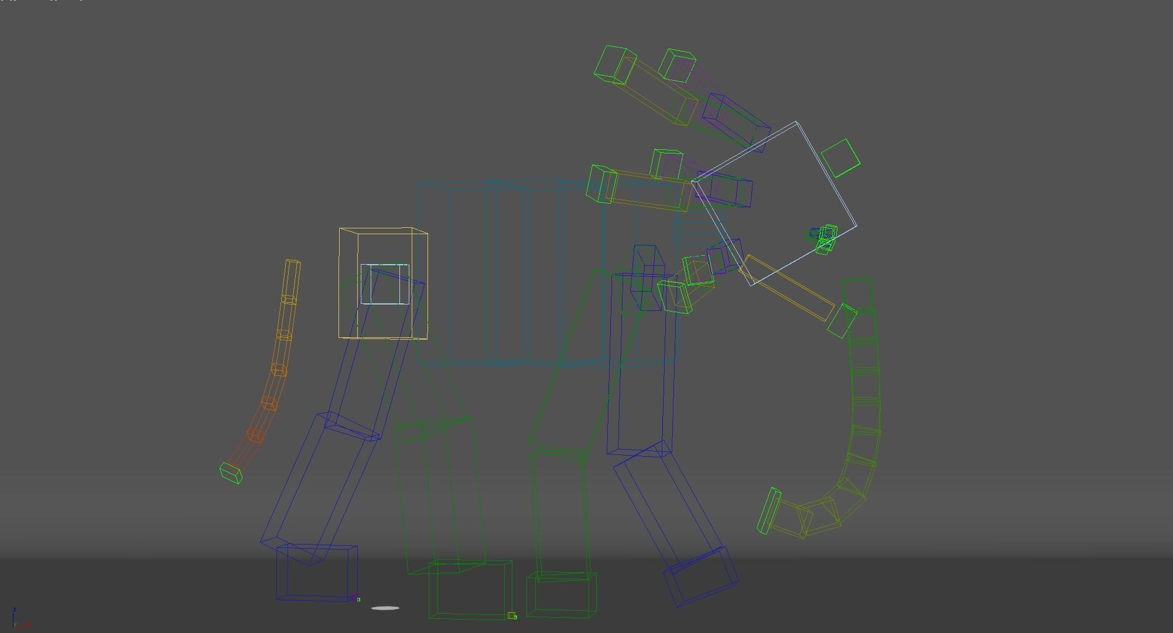The image size is (1173, 633).
Task: Click the small green eye control cluster
Action: (x=825, y=238)
